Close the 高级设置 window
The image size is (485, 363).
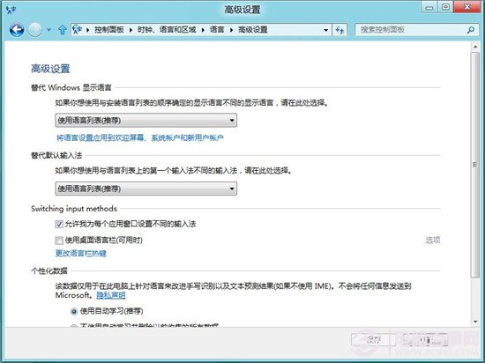click(467, 7)
